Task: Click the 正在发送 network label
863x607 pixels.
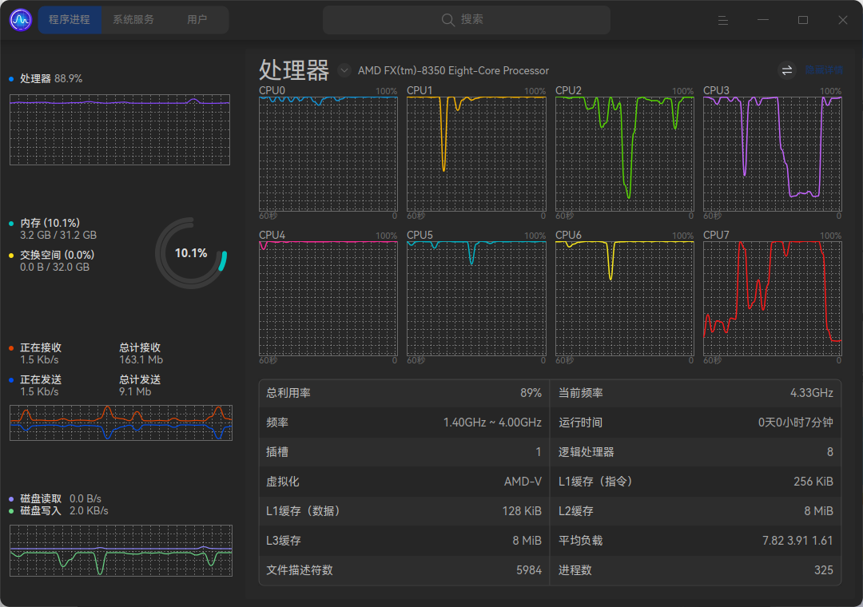Action: [41, 379]
